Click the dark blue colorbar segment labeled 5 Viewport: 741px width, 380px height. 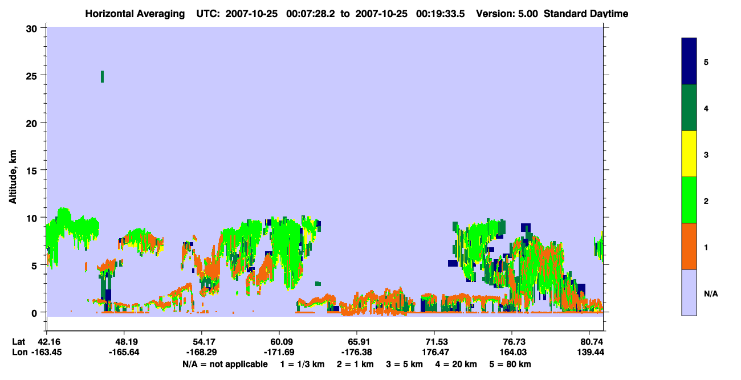[x=689, y=62]
